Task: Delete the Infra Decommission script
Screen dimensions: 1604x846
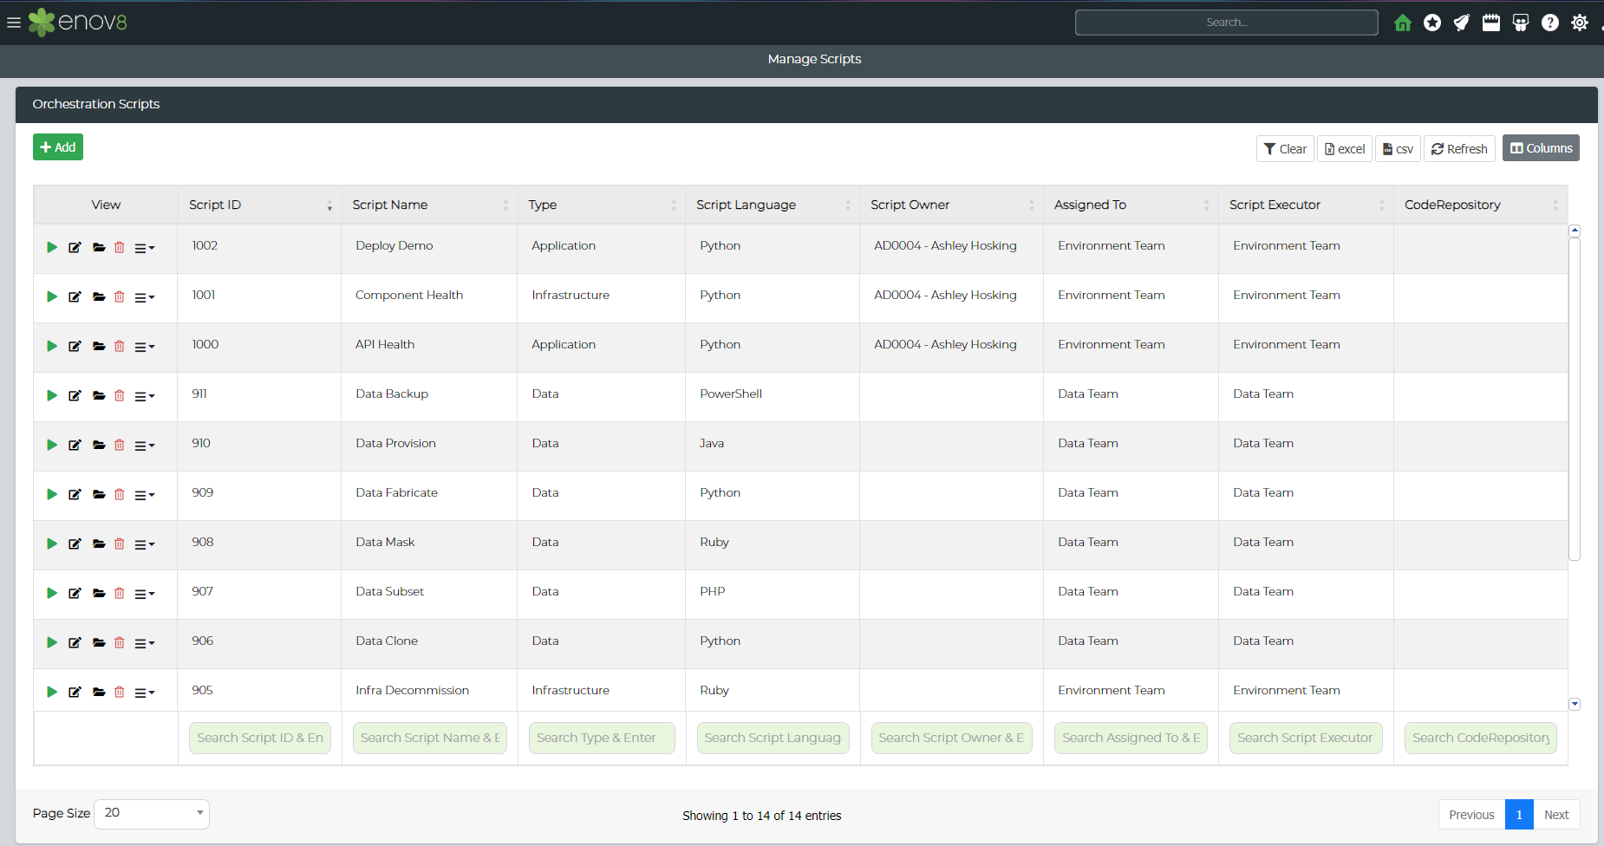Action: tap(120, 693)
